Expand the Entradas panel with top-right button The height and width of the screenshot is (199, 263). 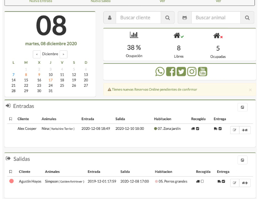242,107
